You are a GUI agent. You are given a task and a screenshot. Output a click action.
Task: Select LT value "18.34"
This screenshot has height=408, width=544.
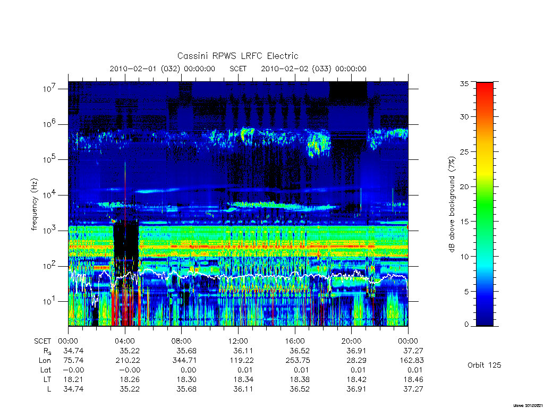tap(243, 379)
